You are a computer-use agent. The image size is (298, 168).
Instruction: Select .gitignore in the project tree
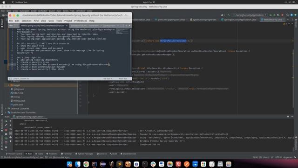pos(17,89)
